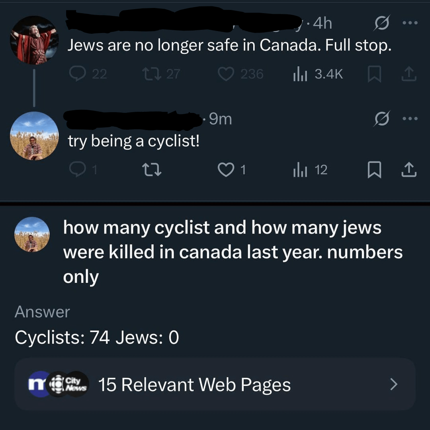The width and height of the screenshot is (430, 430).
Task: Reply to the 'Jews are no longer safe' post
Action: (x=77, y=74)
